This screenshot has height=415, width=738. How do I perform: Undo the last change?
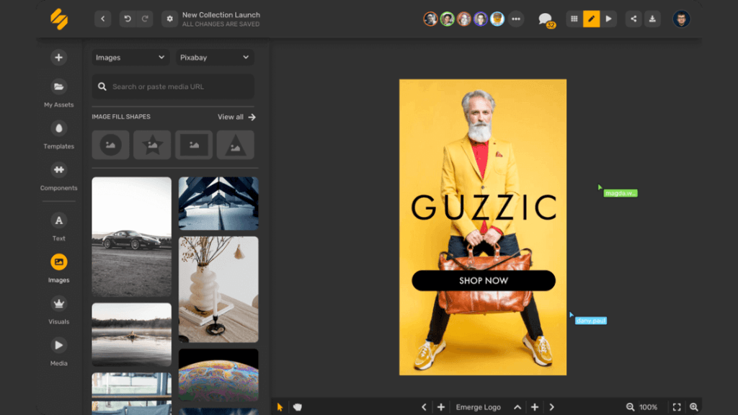point(128,19)
